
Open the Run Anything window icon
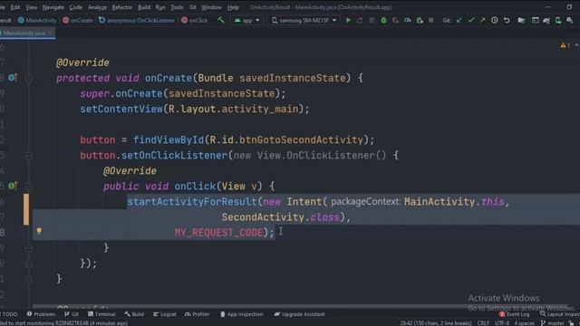click(535, 20)
